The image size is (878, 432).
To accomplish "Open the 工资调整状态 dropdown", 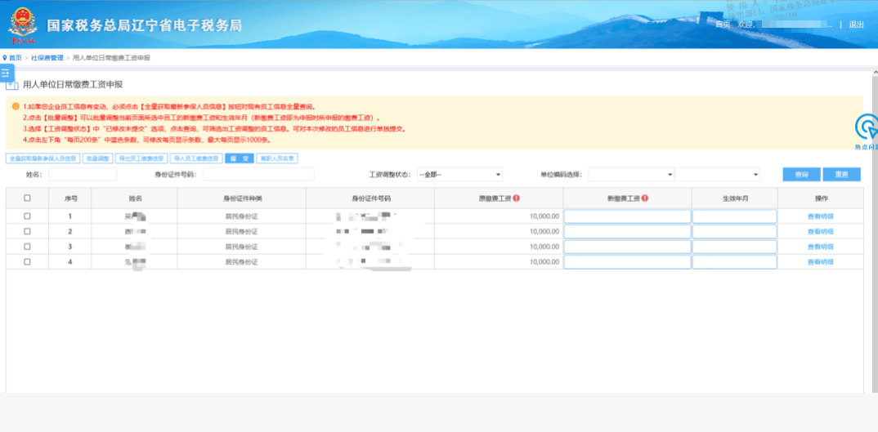I will (x=459, y=175).
